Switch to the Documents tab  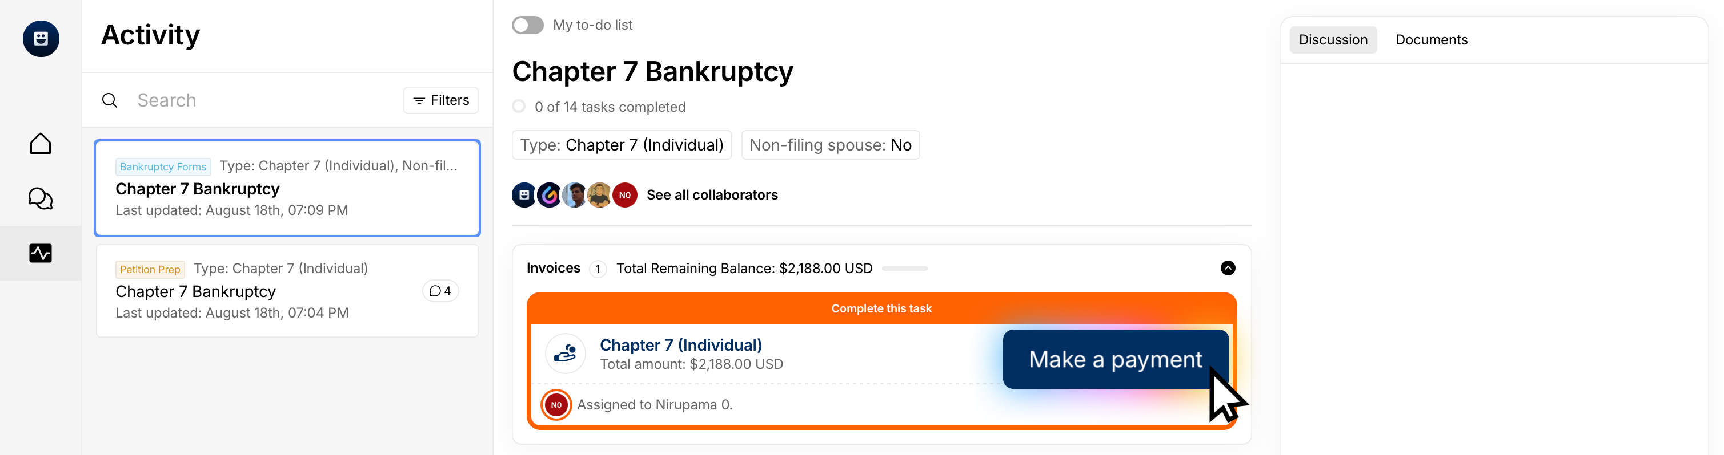coord(1431,40)
